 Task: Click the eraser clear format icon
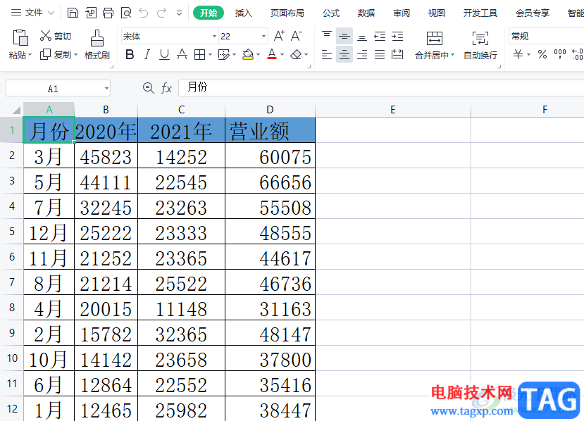coord(296,55)
